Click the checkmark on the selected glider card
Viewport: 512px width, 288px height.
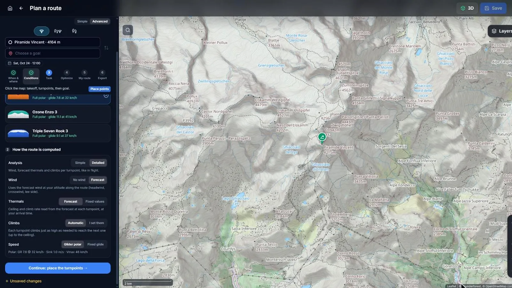106,96
